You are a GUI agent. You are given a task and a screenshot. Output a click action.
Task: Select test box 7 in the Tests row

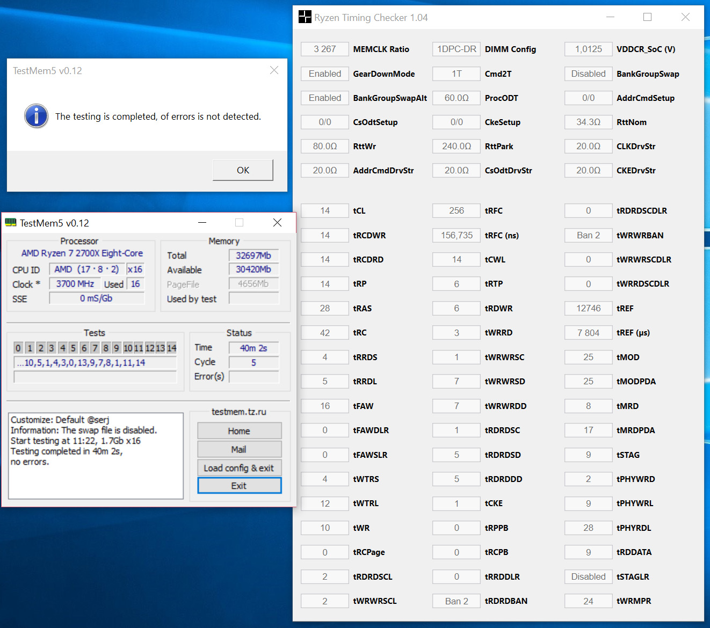(x=95, y=348)
